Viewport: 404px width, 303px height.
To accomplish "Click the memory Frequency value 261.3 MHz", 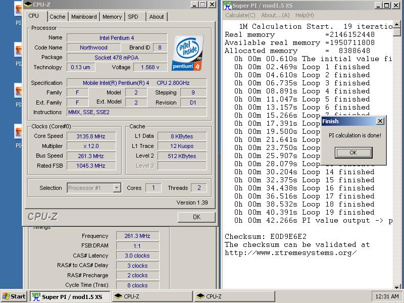I will (137, 236).
